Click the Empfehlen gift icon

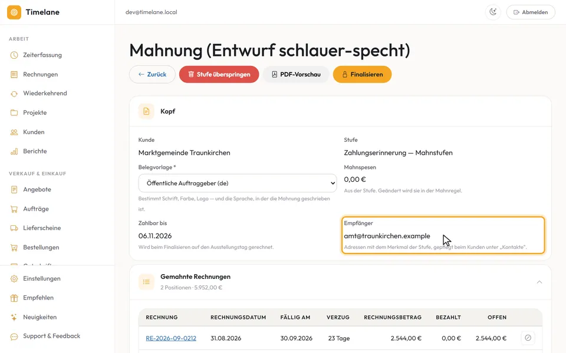click(x=14, y=298)
